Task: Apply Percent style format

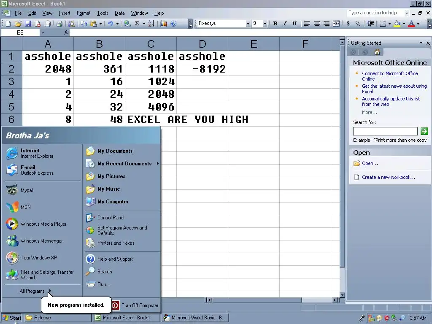Action: coord(358,24)
